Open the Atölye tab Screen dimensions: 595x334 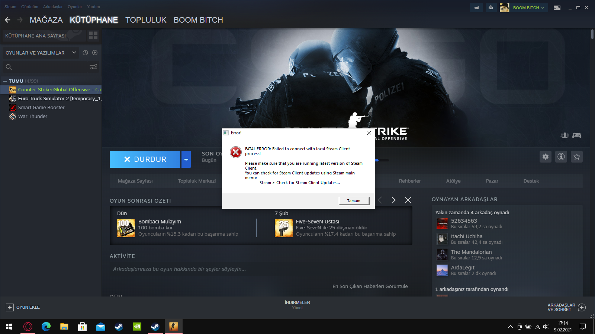(x=453, y=181)
